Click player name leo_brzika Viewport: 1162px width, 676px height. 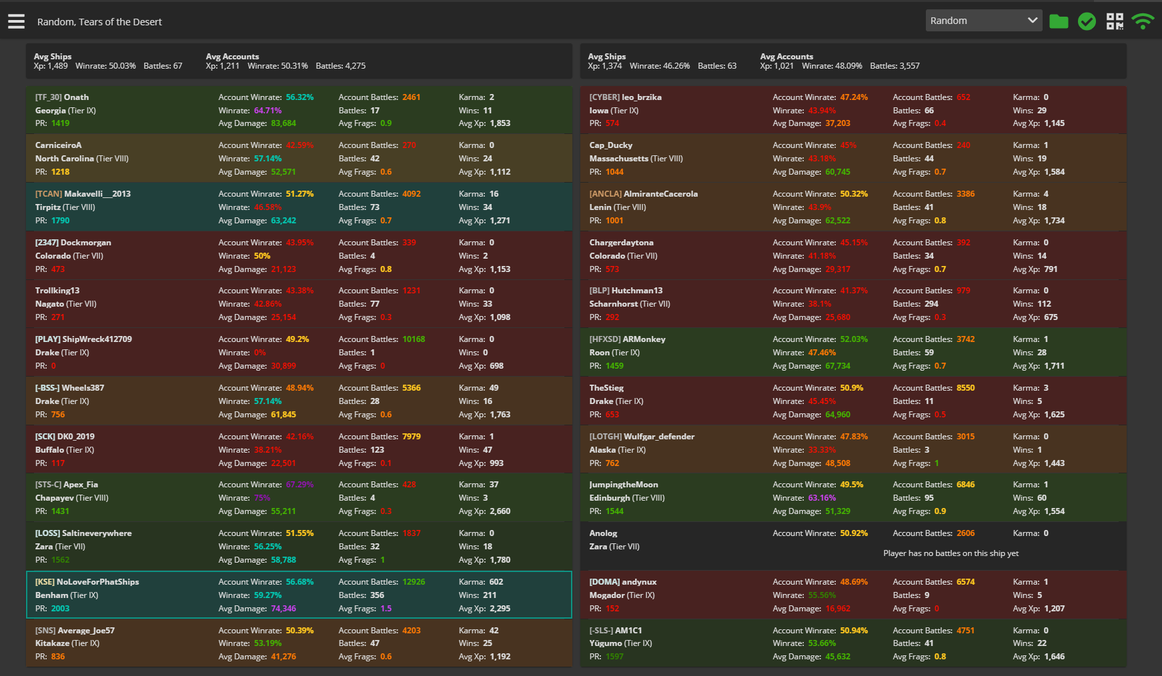tap(641, 97)
